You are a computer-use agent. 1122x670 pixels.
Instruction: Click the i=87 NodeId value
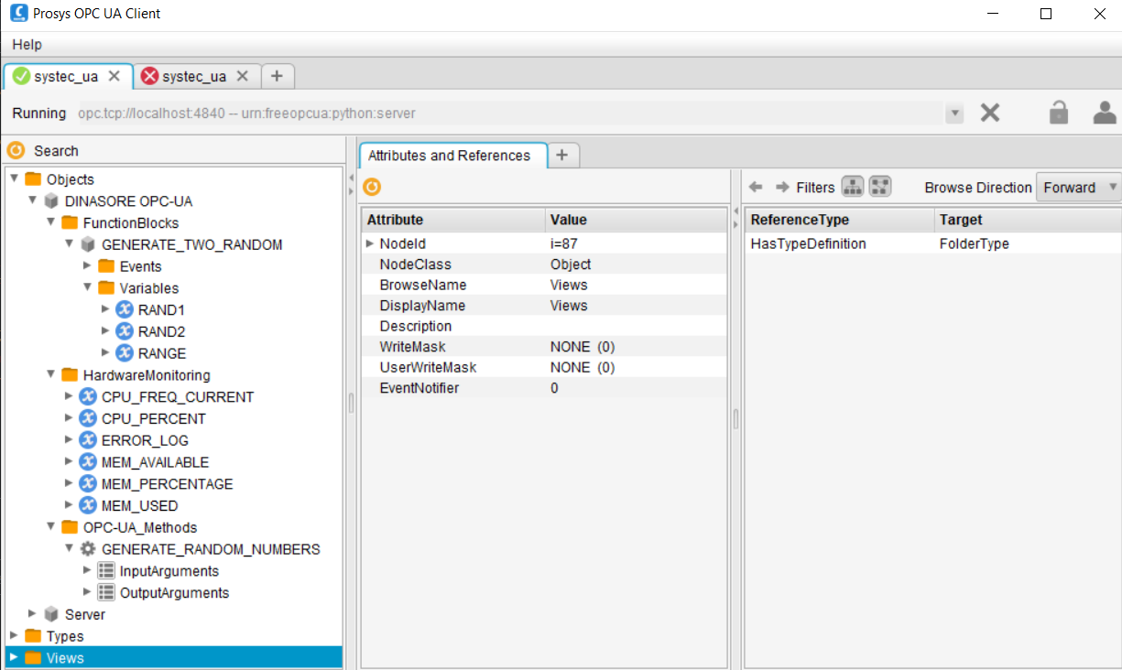point(563,243)
